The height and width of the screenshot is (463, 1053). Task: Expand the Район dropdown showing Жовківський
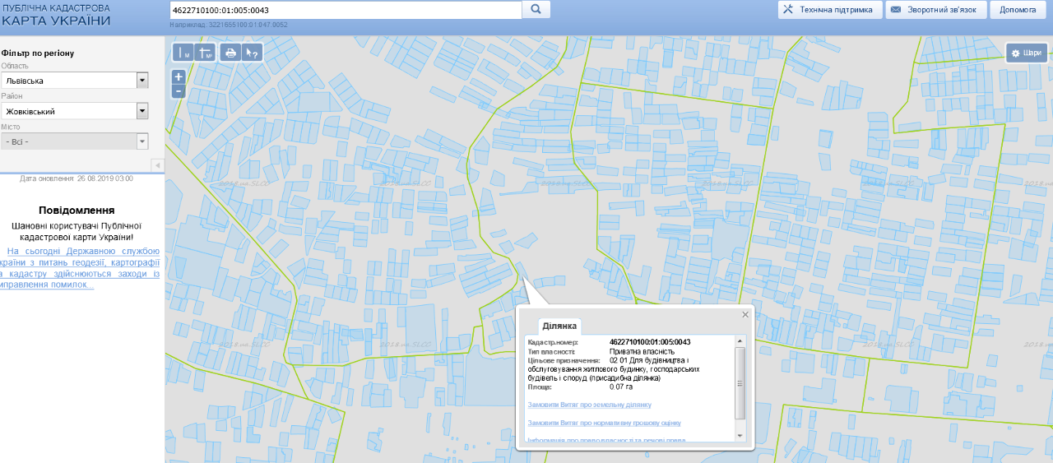pyautogui.click(x=142, y=111)
